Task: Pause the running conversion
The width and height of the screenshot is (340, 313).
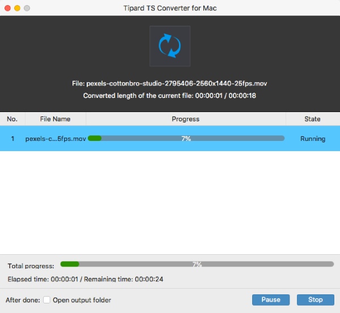Action: click(x=271, y=299)
